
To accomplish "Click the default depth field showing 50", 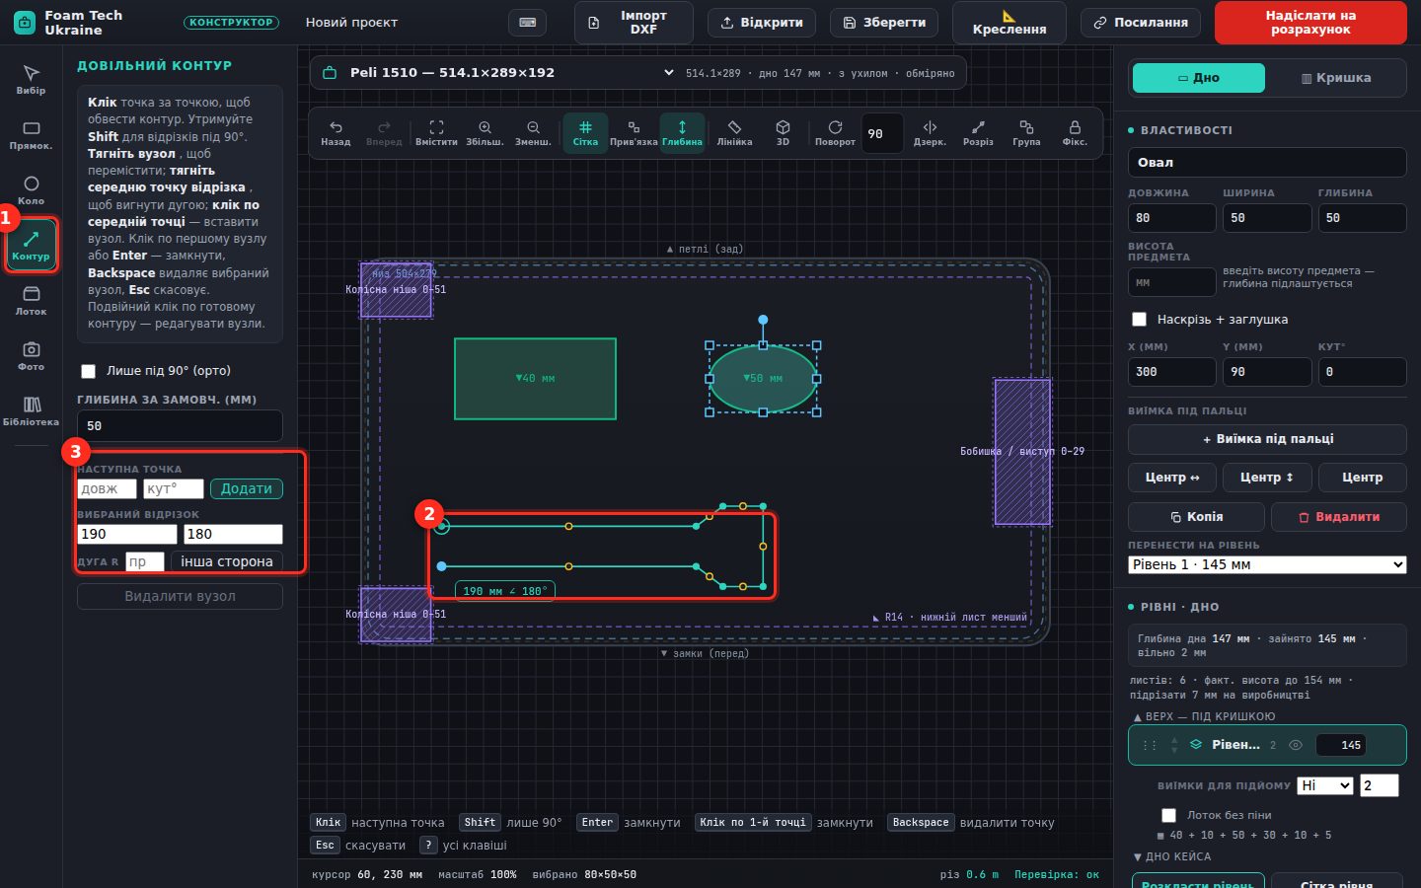I will (x=180, y=426).
